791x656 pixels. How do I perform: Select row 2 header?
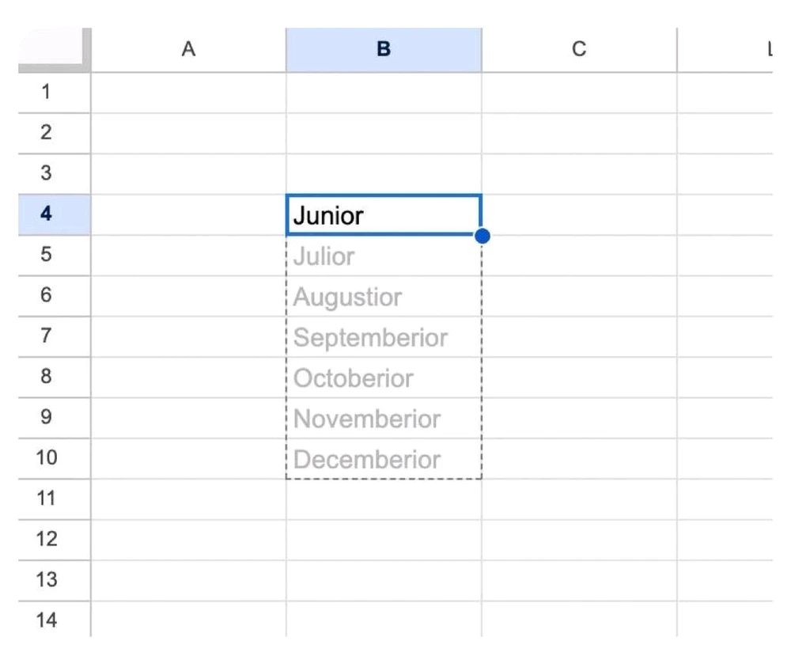click(47, 133)
